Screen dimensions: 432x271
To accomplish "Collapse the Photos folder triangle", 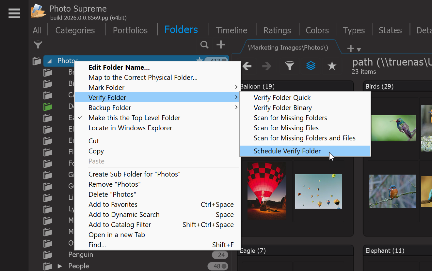I will click(49, 61).
